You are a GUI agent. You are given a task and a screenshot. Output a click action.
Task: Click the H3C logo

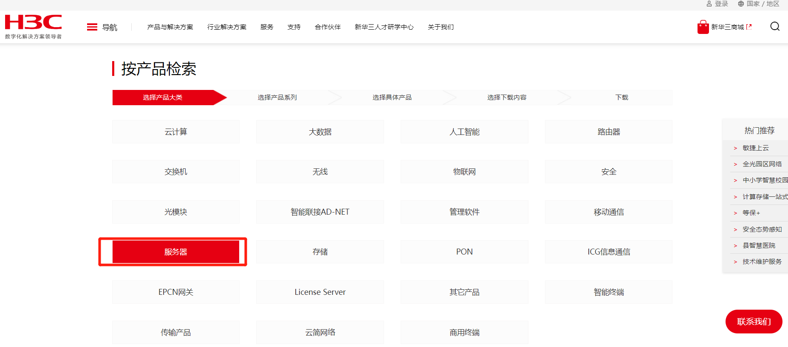[x=33, y=27]
